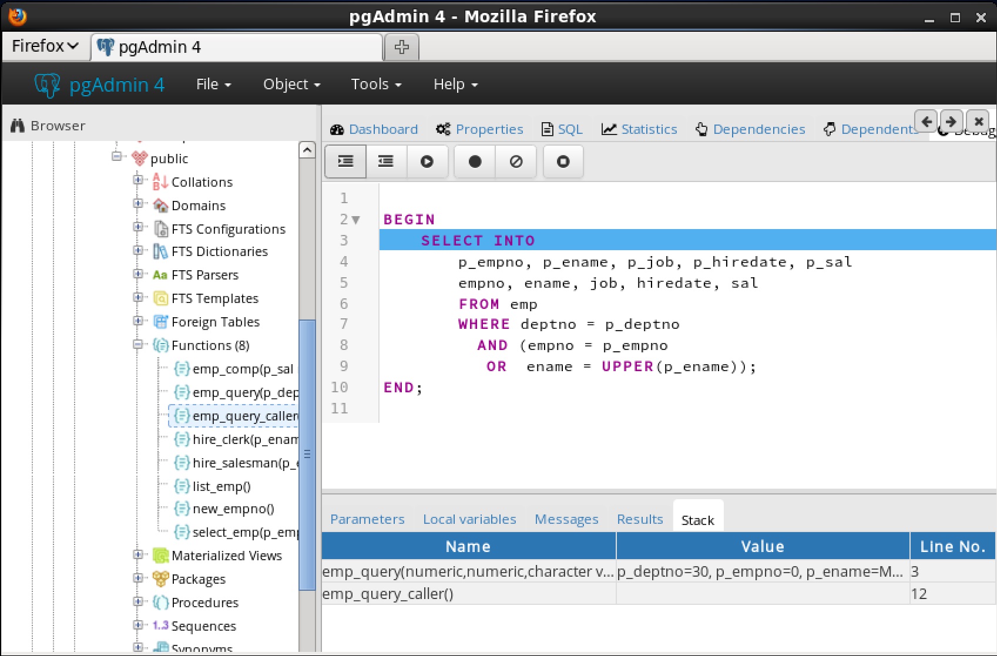Stop the debugging session with the Stop icon
Screen dimensions: 997x656
[563, 162]
